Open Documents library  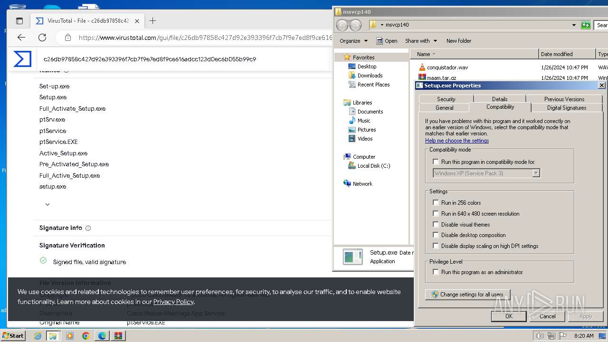click(x=370, y=112)
